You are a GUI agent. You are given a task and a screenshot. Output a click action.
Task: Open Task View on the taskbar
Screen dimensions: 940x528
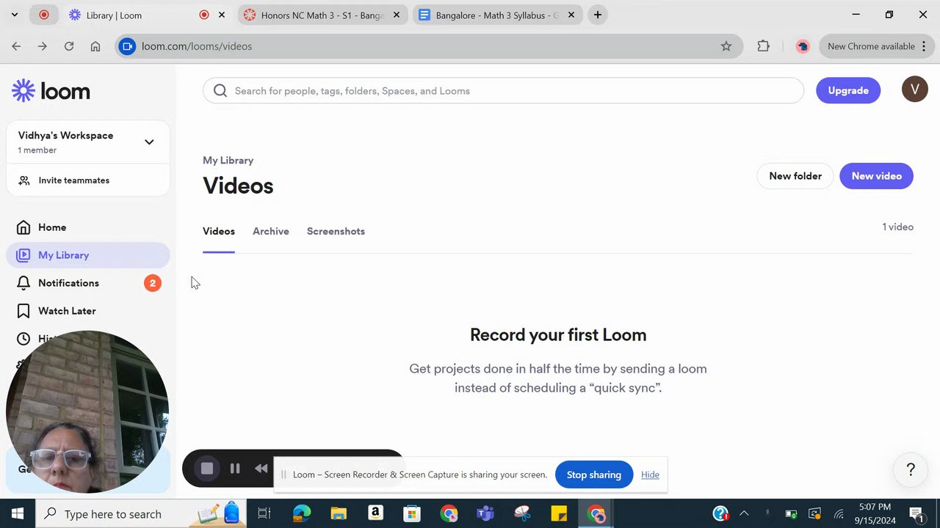coord(264,514)
